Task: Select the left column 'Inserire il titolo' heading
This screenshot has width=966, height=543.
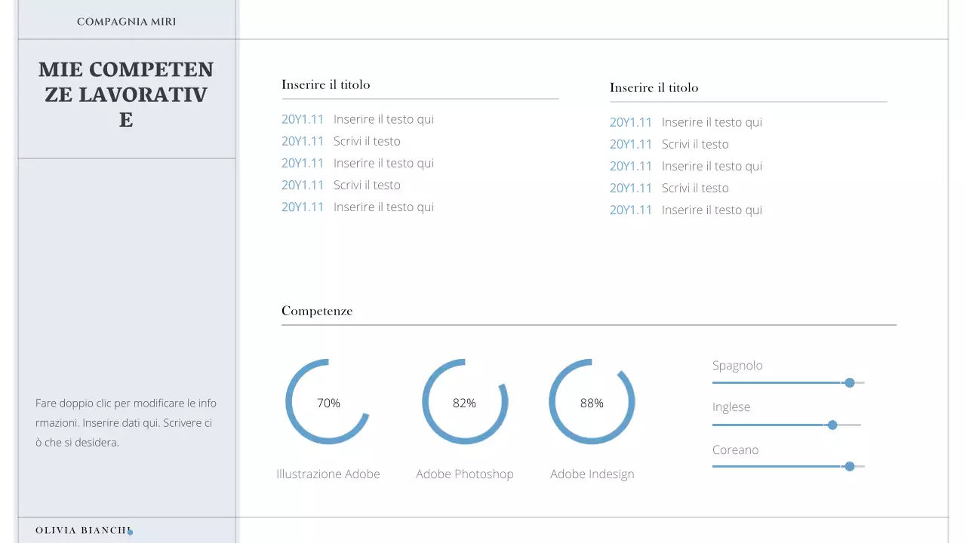Action: [326, 84]
